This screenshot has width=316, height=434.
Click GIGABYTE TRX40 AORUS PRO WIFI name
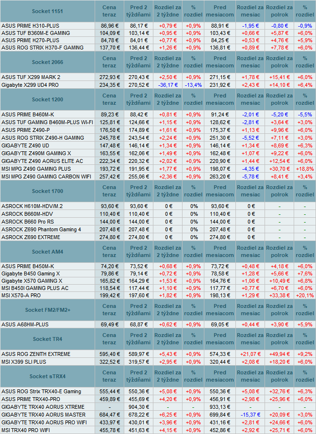point(44,422)
